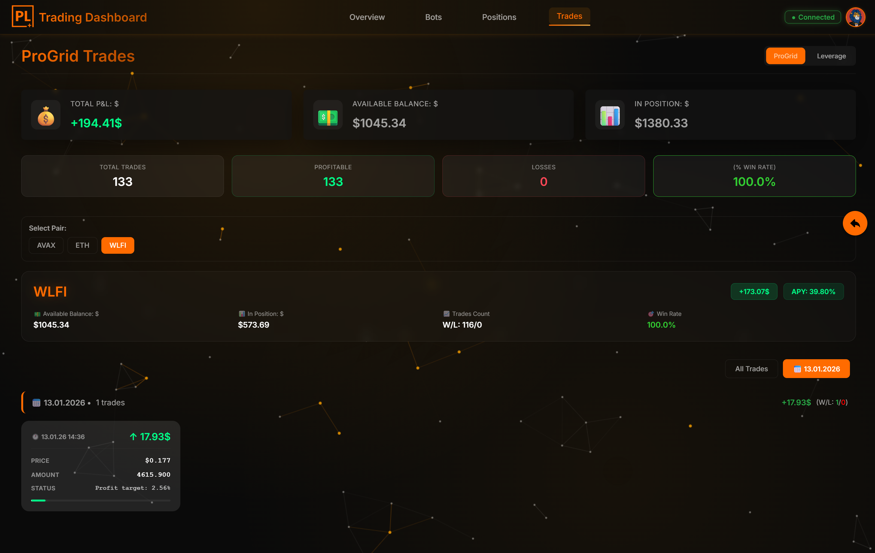The image size is (875, 553).
Task: Click the PL logo icon
Action: tap(23, 16)
